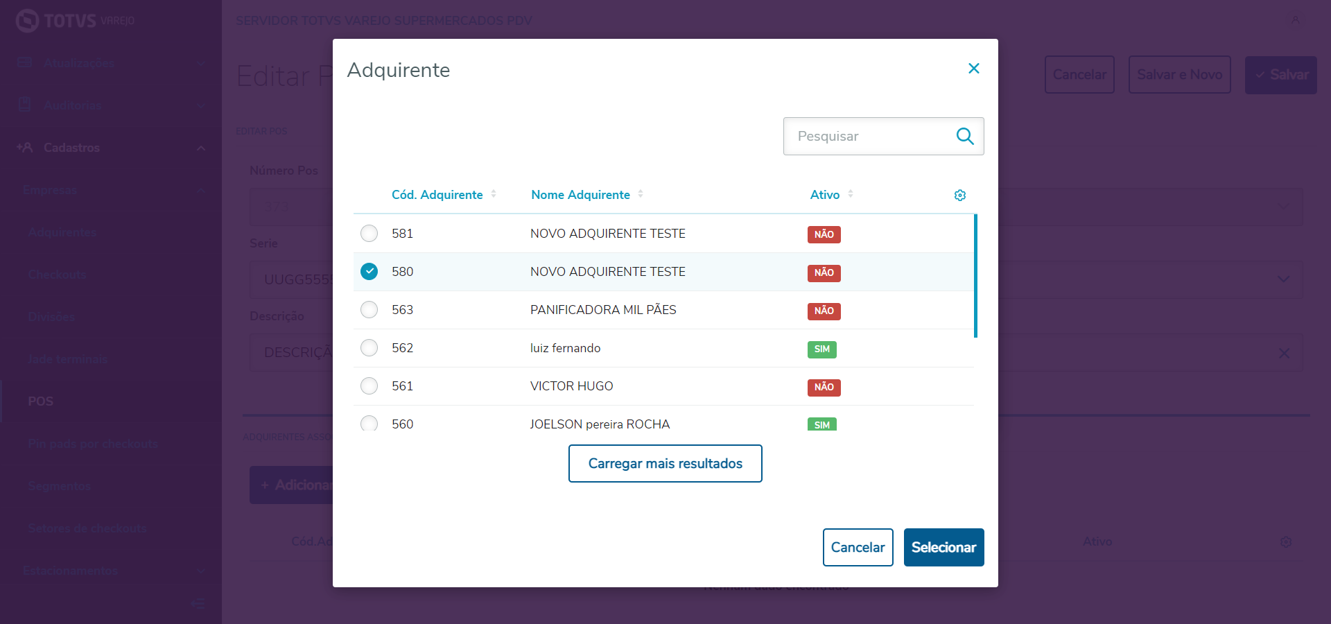Select radio button for adquirente 581
The image size is (1331, 624).
(369, 234)
